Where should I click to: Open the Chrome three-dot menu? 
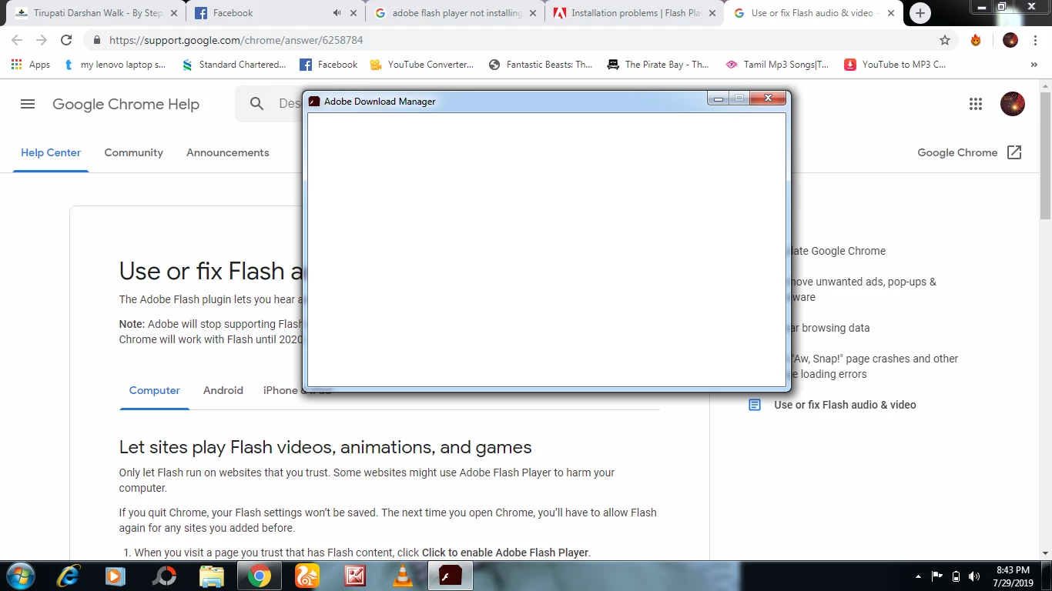point(1034,40)
